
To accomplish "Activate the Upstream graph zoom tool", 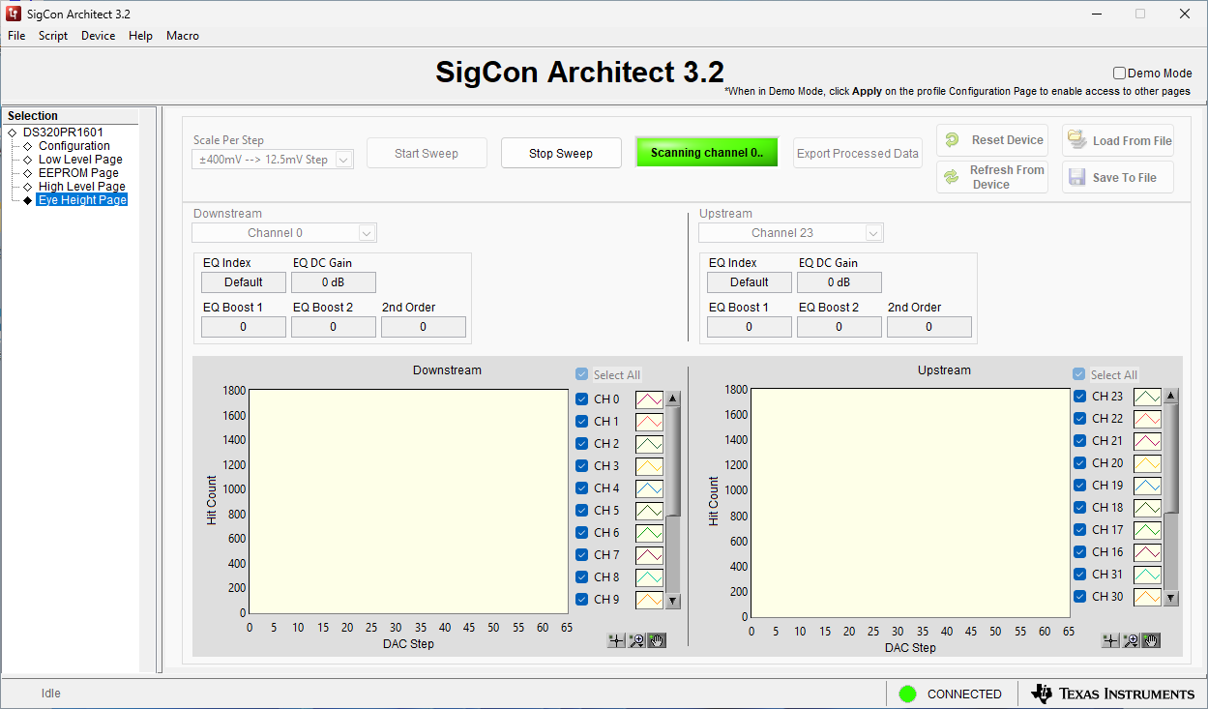I will (x=1131, y=640).
